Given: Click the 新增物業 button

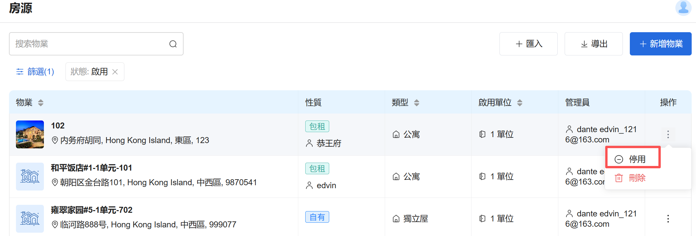Looking at the screenshot, I should 660,44.
